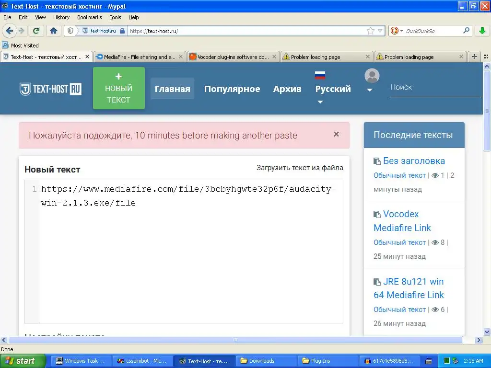Switch to the MediaFire tab
This screenshot has width=491, height=368.
(140, 57)
